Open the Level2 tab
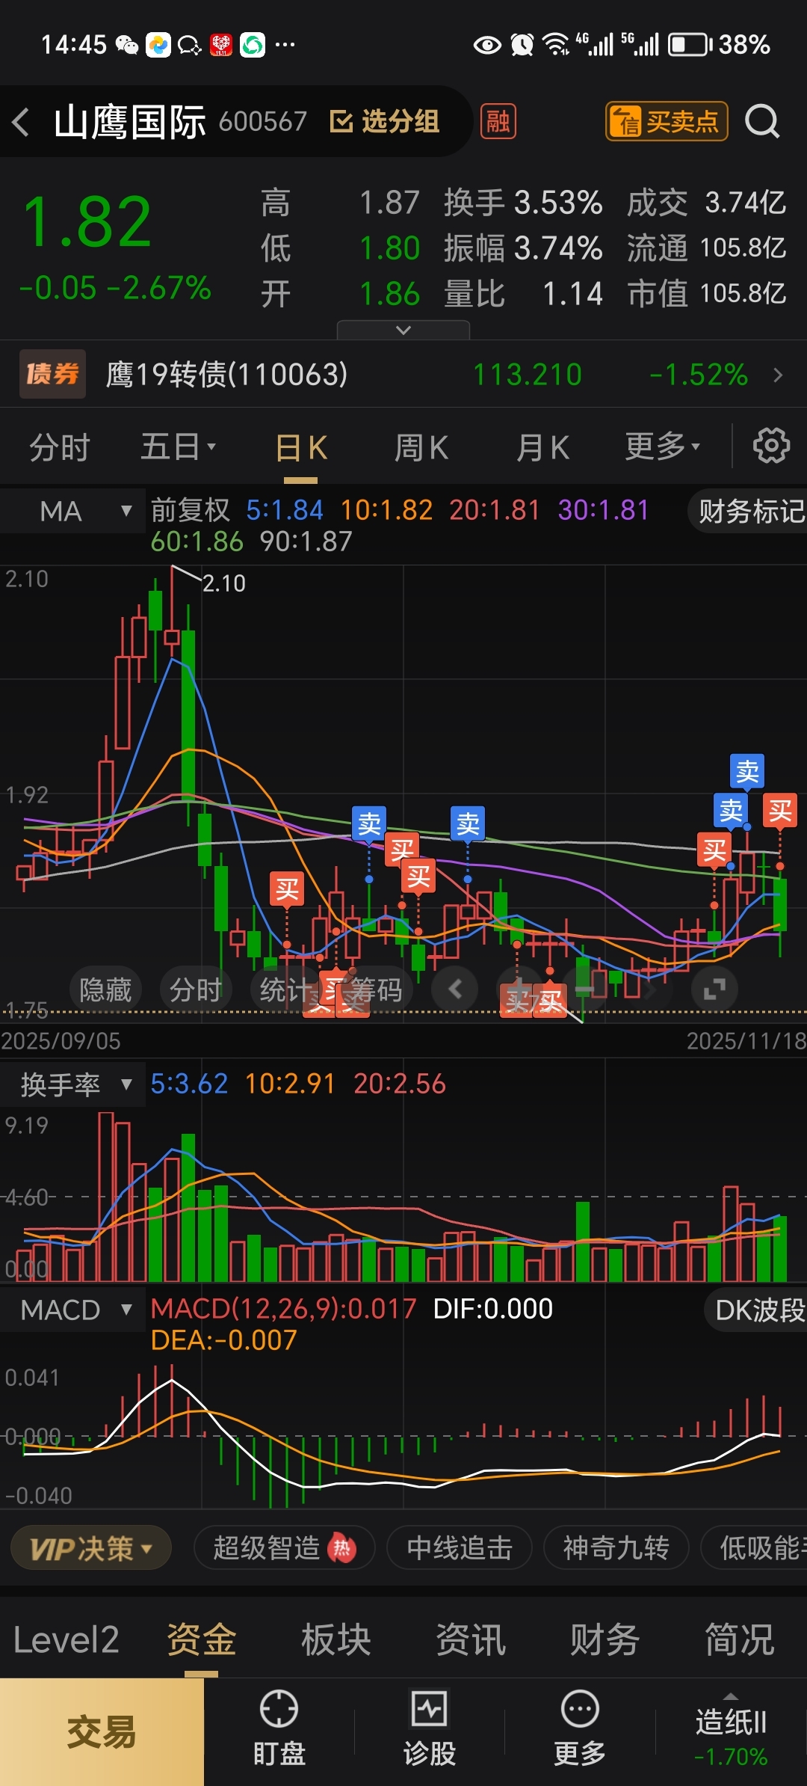Screen dimensions: 807x1786 pos(67,1639)
